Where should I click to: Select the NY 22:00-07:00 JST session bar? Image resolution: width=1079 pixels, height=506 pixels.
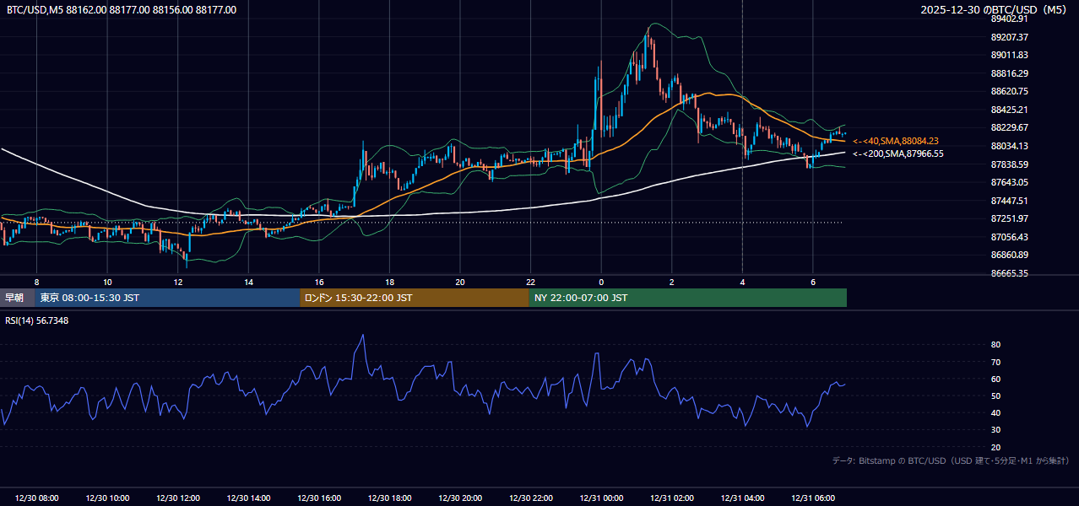tap(687, 298)
